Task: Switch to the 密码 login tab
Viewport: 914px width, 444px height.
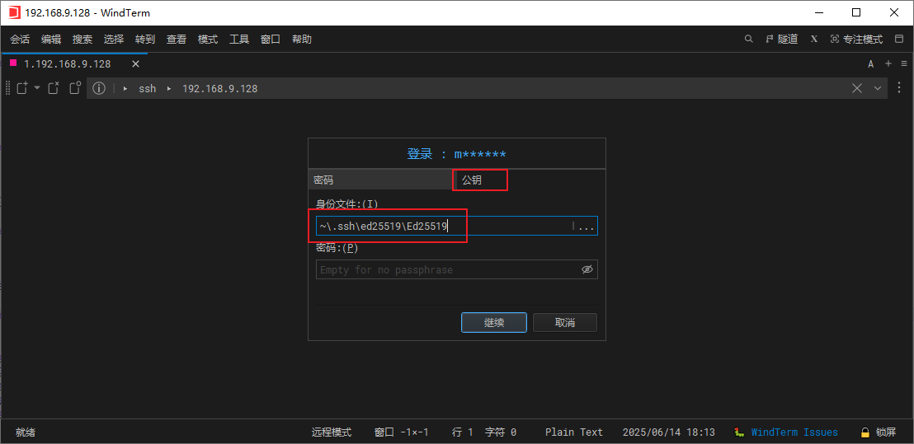Action: point(380,180)
